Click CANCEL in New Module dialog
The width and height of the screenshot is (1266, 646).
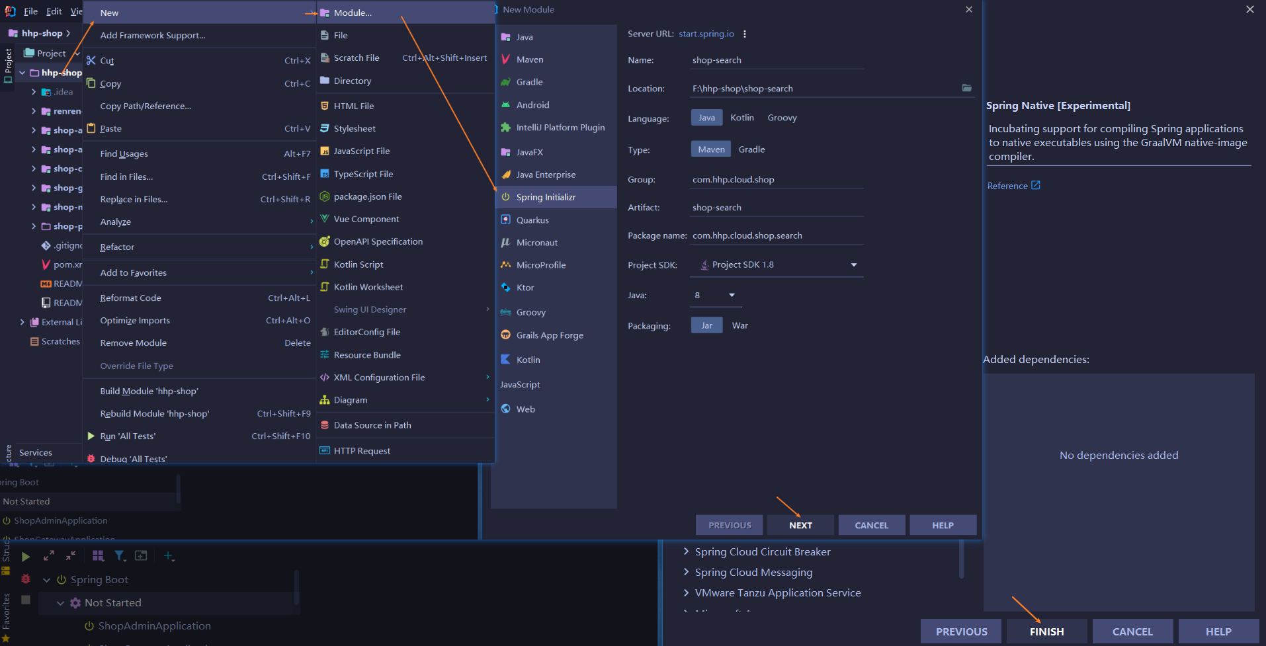(871, 525)
